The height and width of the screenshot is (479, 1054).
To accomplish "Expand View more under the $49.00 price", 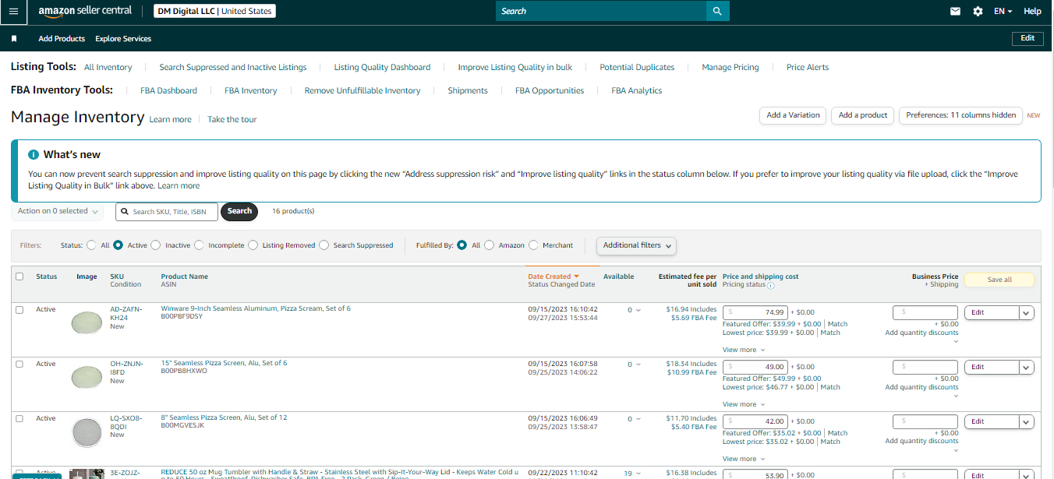I will [x=744, y=404].
